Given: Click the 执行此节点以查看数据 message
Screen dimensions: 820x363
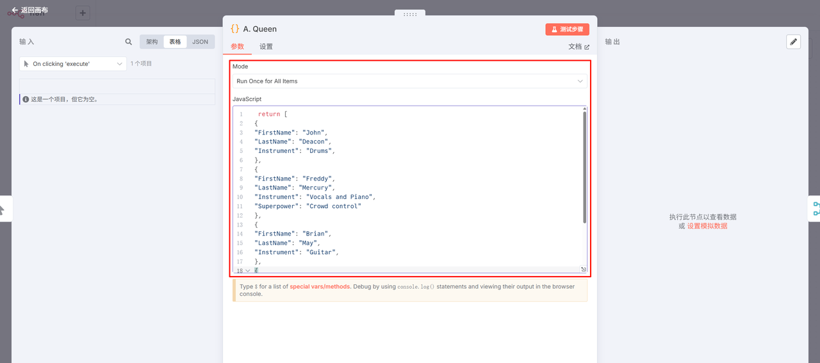Looking at the screenshot, I should click(x=703, y=217).
